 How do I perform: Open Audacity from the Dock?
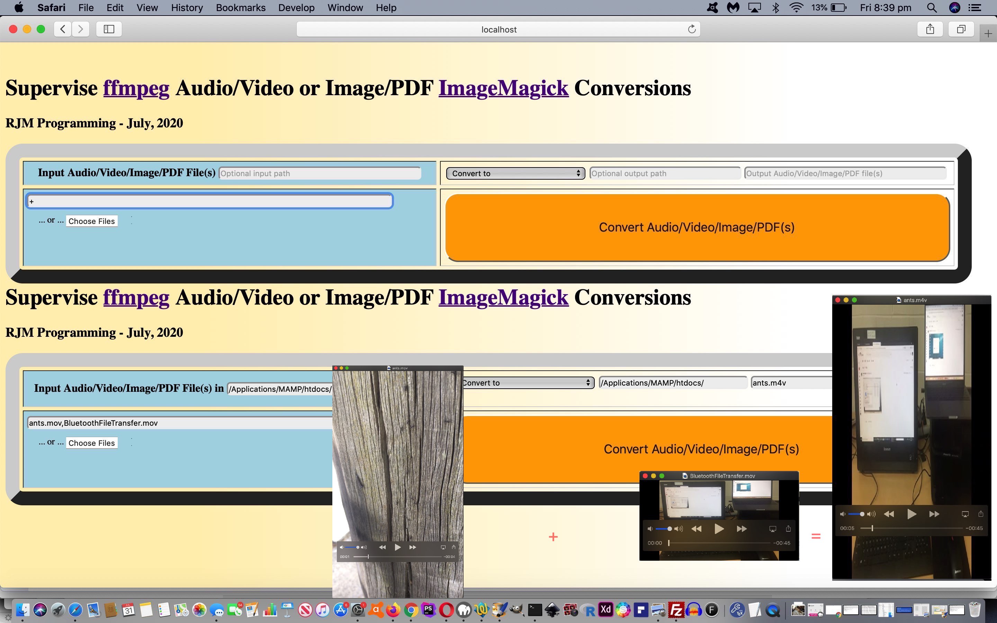tap(694, 610)
